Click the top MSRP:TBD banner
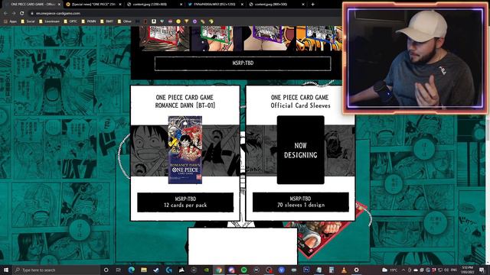 [x=243, y=63]
